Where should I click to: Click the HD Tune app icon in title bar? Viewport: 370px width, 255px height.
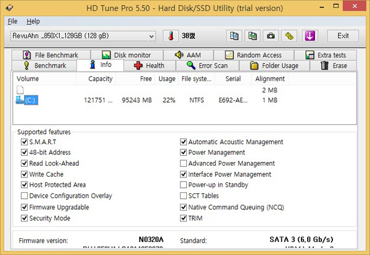click(x=9, y=8)
